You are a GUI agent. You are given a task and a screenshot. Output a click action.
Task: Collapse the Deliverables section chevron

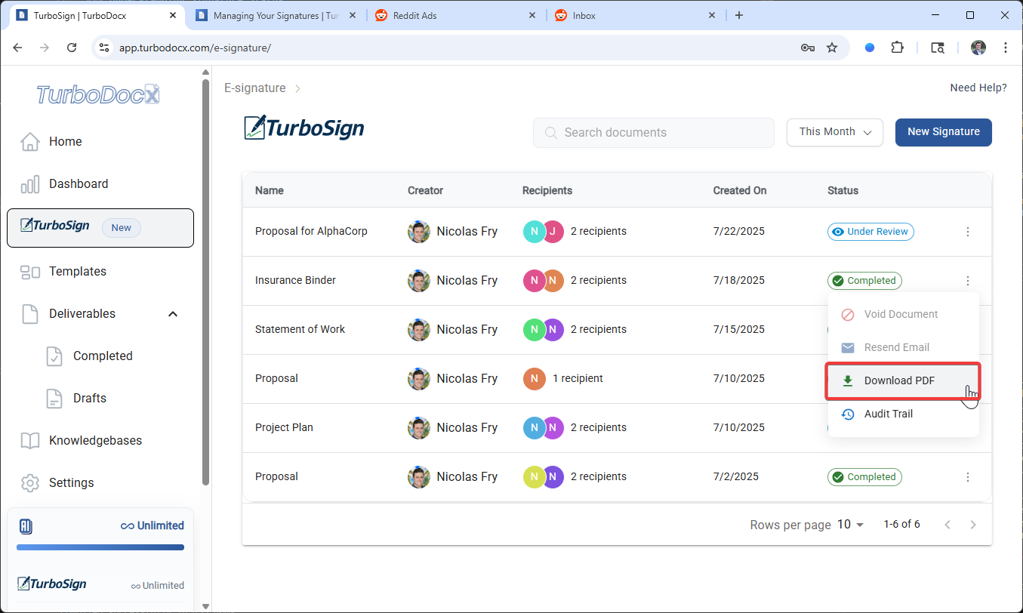point(173,314)
